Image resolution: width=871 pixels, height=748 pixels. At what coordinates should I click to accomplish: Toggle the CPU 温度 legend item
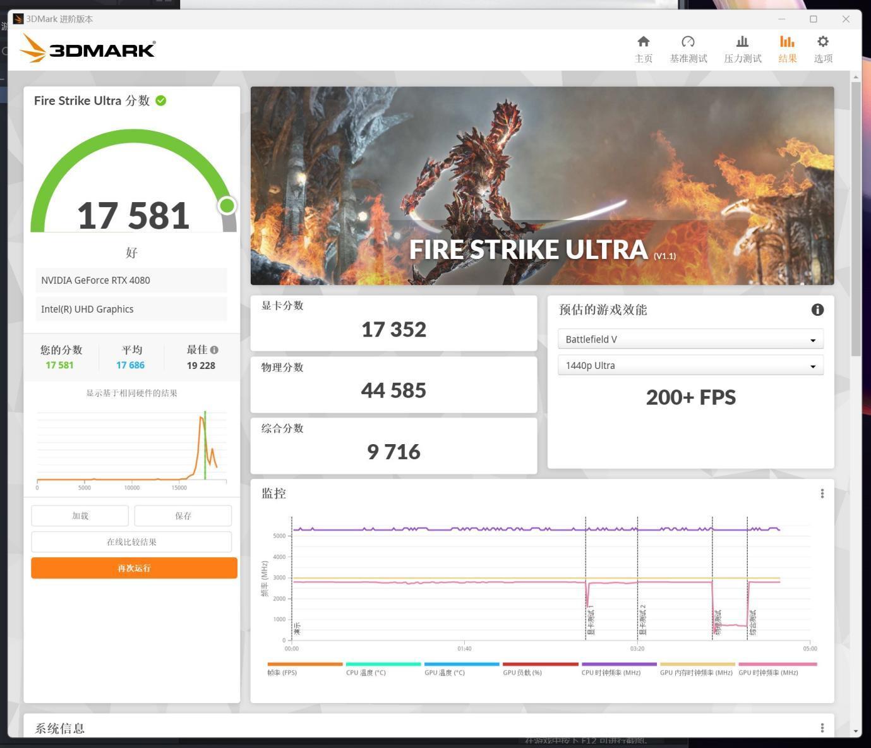click(383, 668)
